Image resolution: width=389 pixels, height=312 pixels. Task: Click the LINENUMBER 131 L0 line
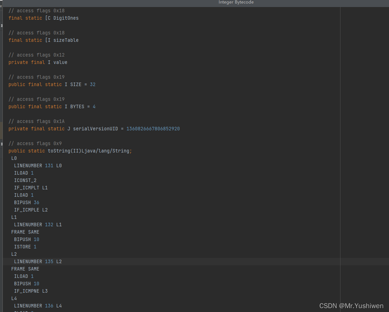click(x=38, y=165)
